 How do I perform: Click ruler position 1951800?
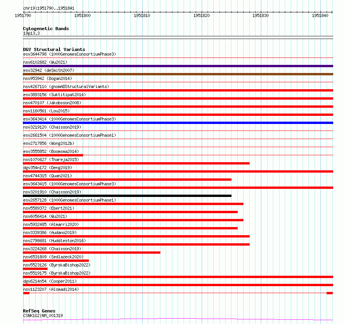pos(82,15)
